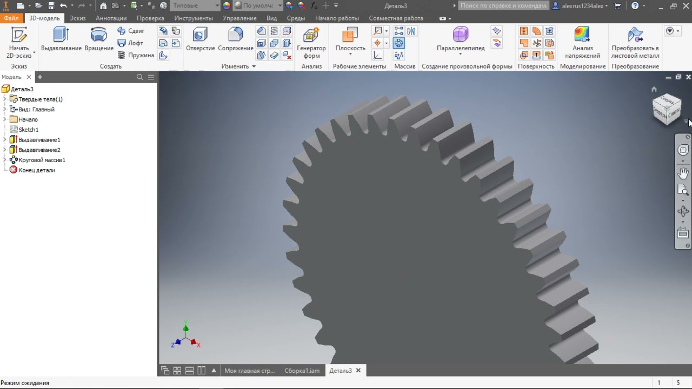
Task: Click the search icon in model browser
Action: tap(139, 77)
